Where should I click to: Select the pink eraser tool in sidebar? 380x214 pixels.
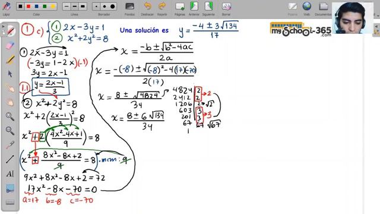pyautogui.click(x=10, y=46)
